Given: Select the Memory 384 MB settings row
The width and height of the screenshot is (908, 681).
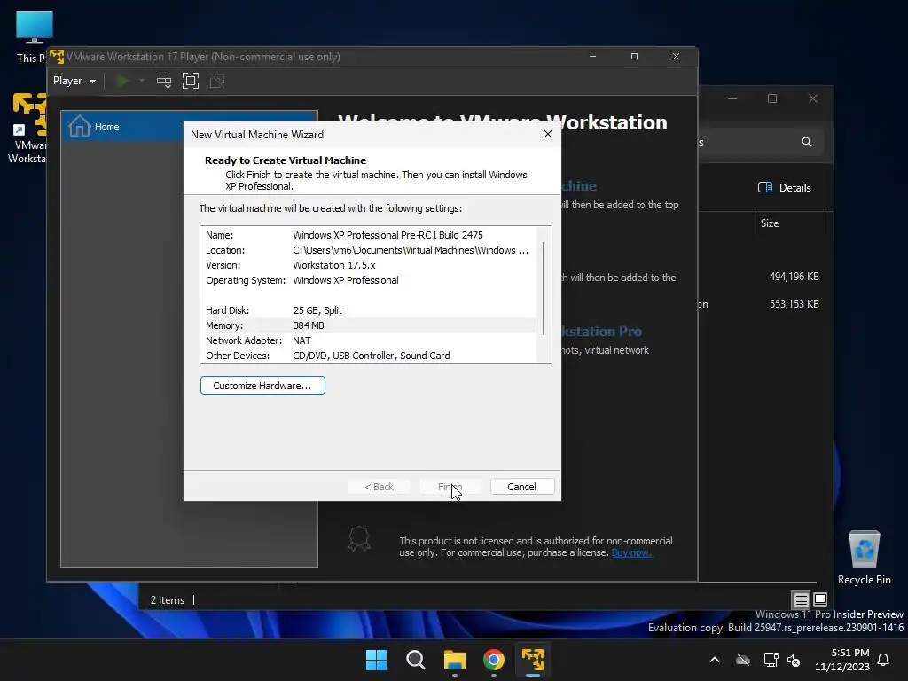Looking at the screenshot, I should coord(368,325).
